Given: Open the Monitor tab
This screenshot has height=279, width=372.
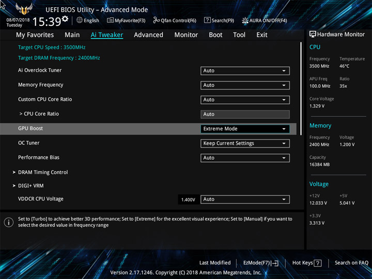Looking at the screenshot, I should tap(186, 35).
